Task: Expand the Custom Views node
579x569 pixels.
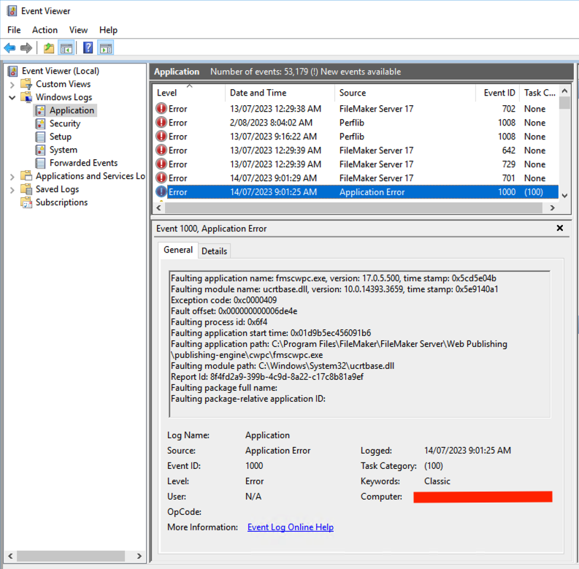Action: point(12,84)
